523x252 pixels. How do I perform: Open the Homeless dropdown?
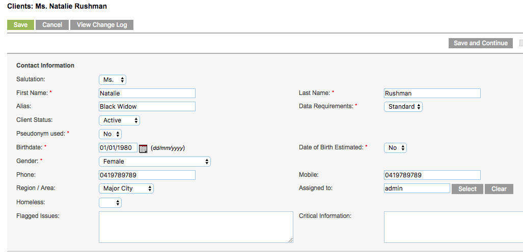pos(110,202)
